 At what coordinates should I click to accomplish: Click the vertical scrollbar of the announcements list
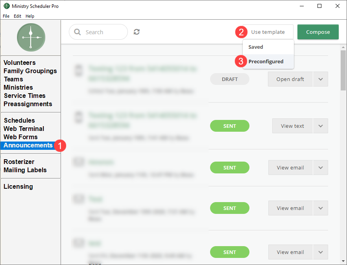[x=343, y=71]
